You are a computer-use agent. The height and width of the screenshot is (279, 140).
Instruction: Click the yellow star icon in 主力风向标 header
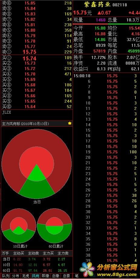tap(70, 123)
